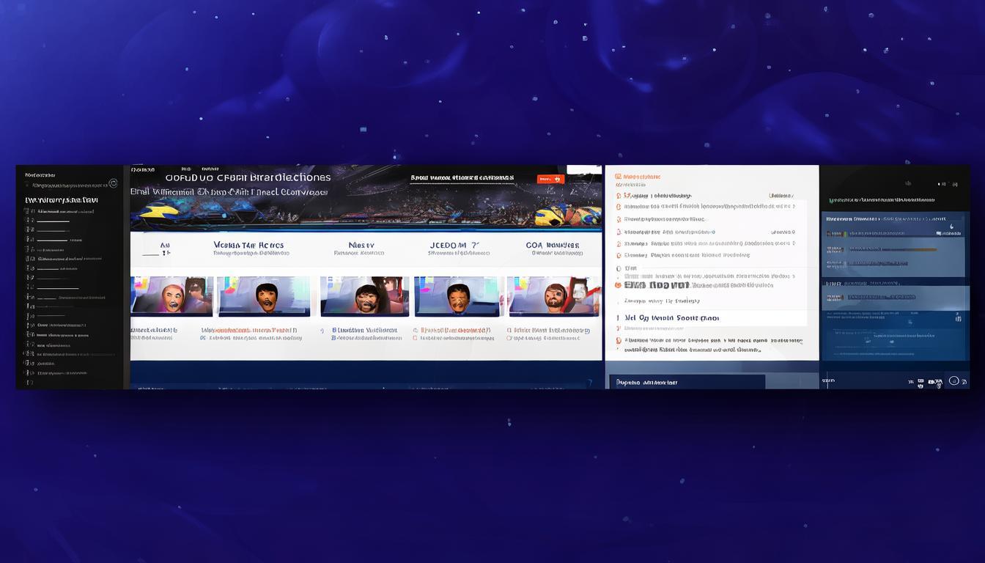Tick the upper checkbox below the fourth face thumbnail
The height and width of the screenshot is (563, 985).
click(x=416, y=331)
